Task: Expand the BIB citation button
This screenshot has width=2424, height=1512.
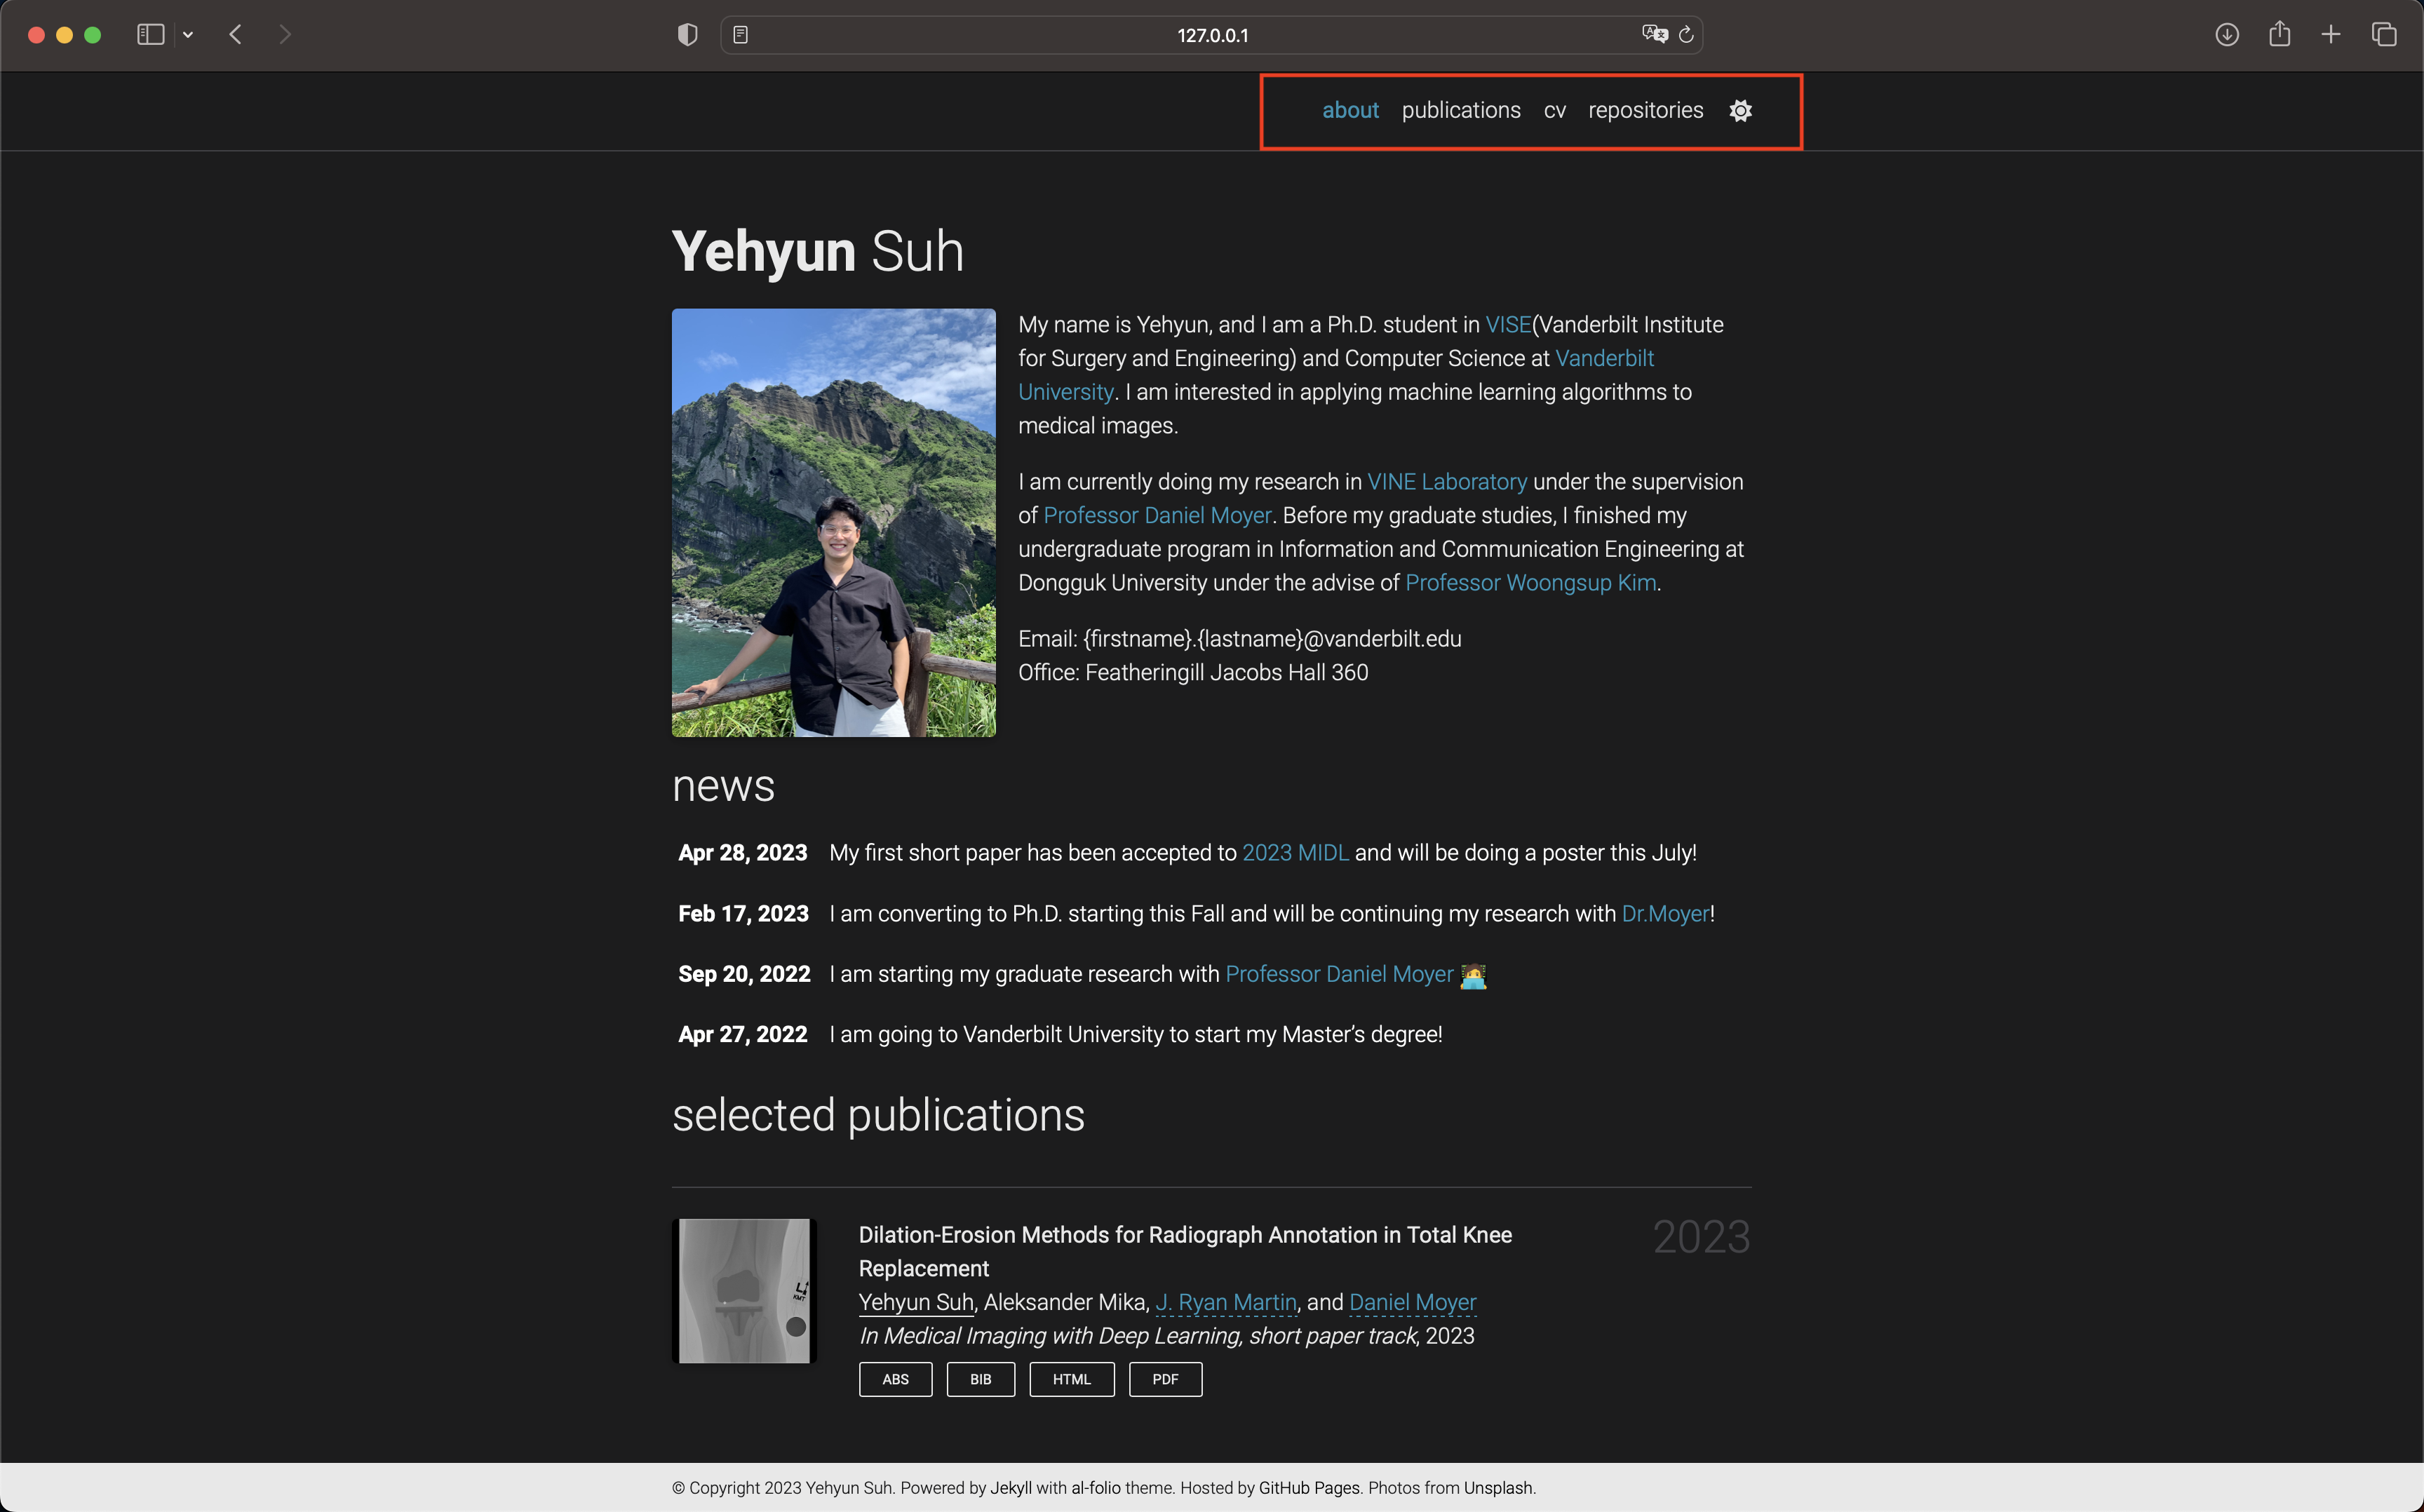Action: [x=980, y=1379]
